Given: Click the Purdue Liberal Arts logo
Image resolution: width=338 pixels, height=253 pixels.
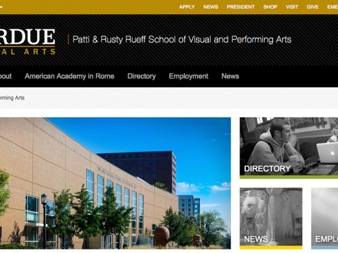Looking at the screenshot, I should [x=27, y=41].
